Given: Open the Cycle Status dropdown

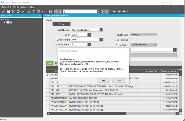Looking at the screenshot, I should (x=155, y=45).
